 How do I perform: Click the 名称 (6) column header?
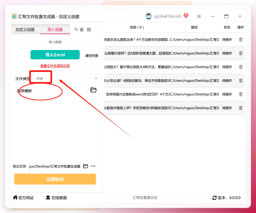click(x=137, y=27)
